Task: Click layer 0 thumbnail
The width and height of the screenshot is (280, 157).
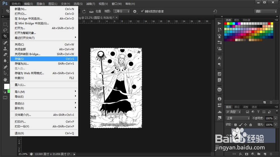Action: pos(236,135)
